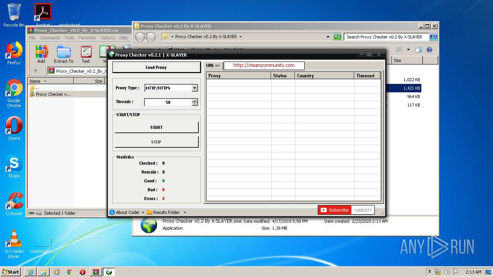
Task: Click the Explorer search box
Action: coord(386,37)
